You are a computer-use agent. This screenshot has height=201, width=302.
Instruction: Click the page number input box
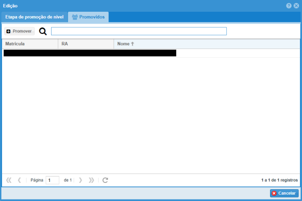(x=52, y=180)
